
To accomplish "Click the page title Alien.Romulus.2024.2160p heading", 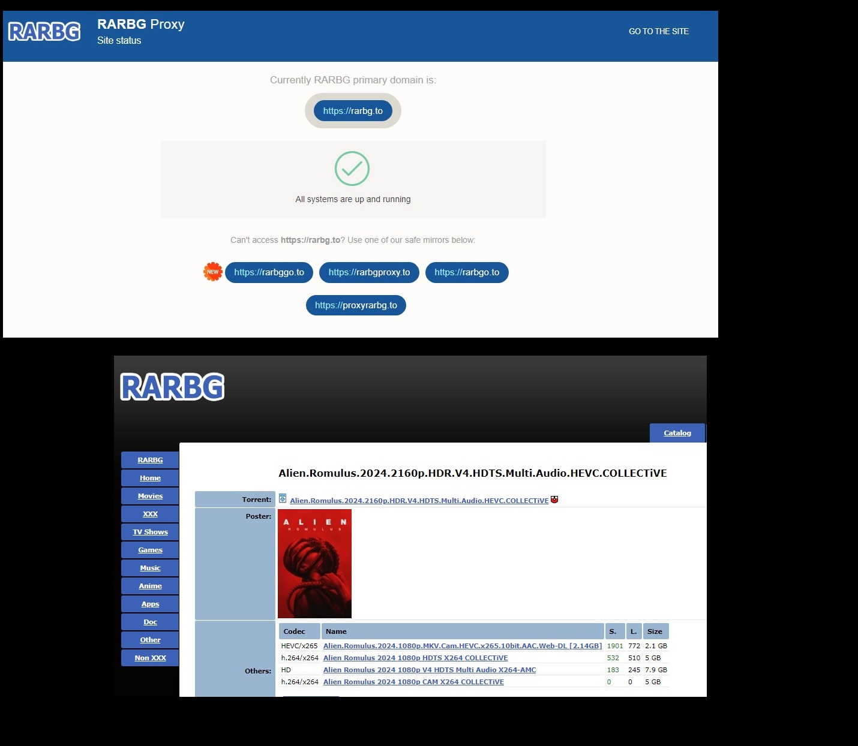I will coord(473,473).
